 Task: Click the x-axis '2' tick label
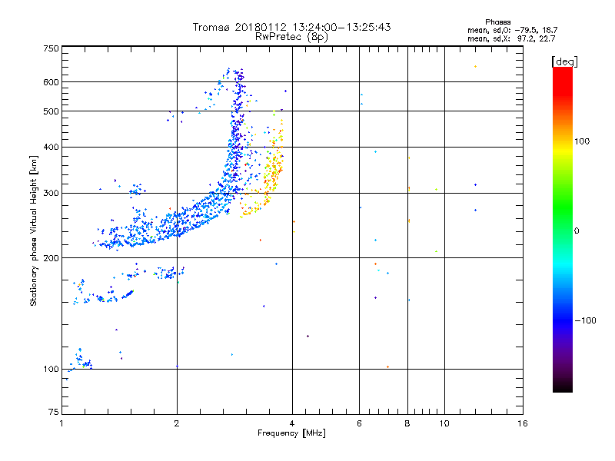[x=177, y=423]
